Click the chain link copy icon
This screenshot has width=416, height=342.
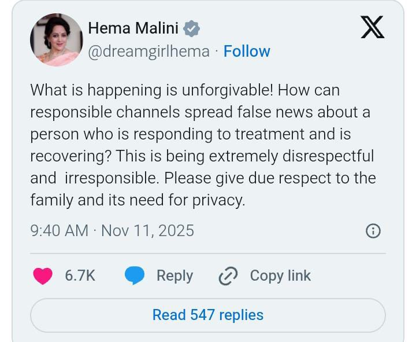coord(228,277)
